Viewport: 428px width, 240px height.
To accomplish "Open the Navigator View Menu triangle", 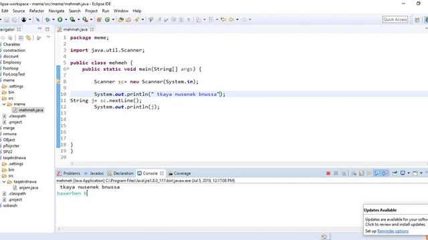I will point(48,37).
